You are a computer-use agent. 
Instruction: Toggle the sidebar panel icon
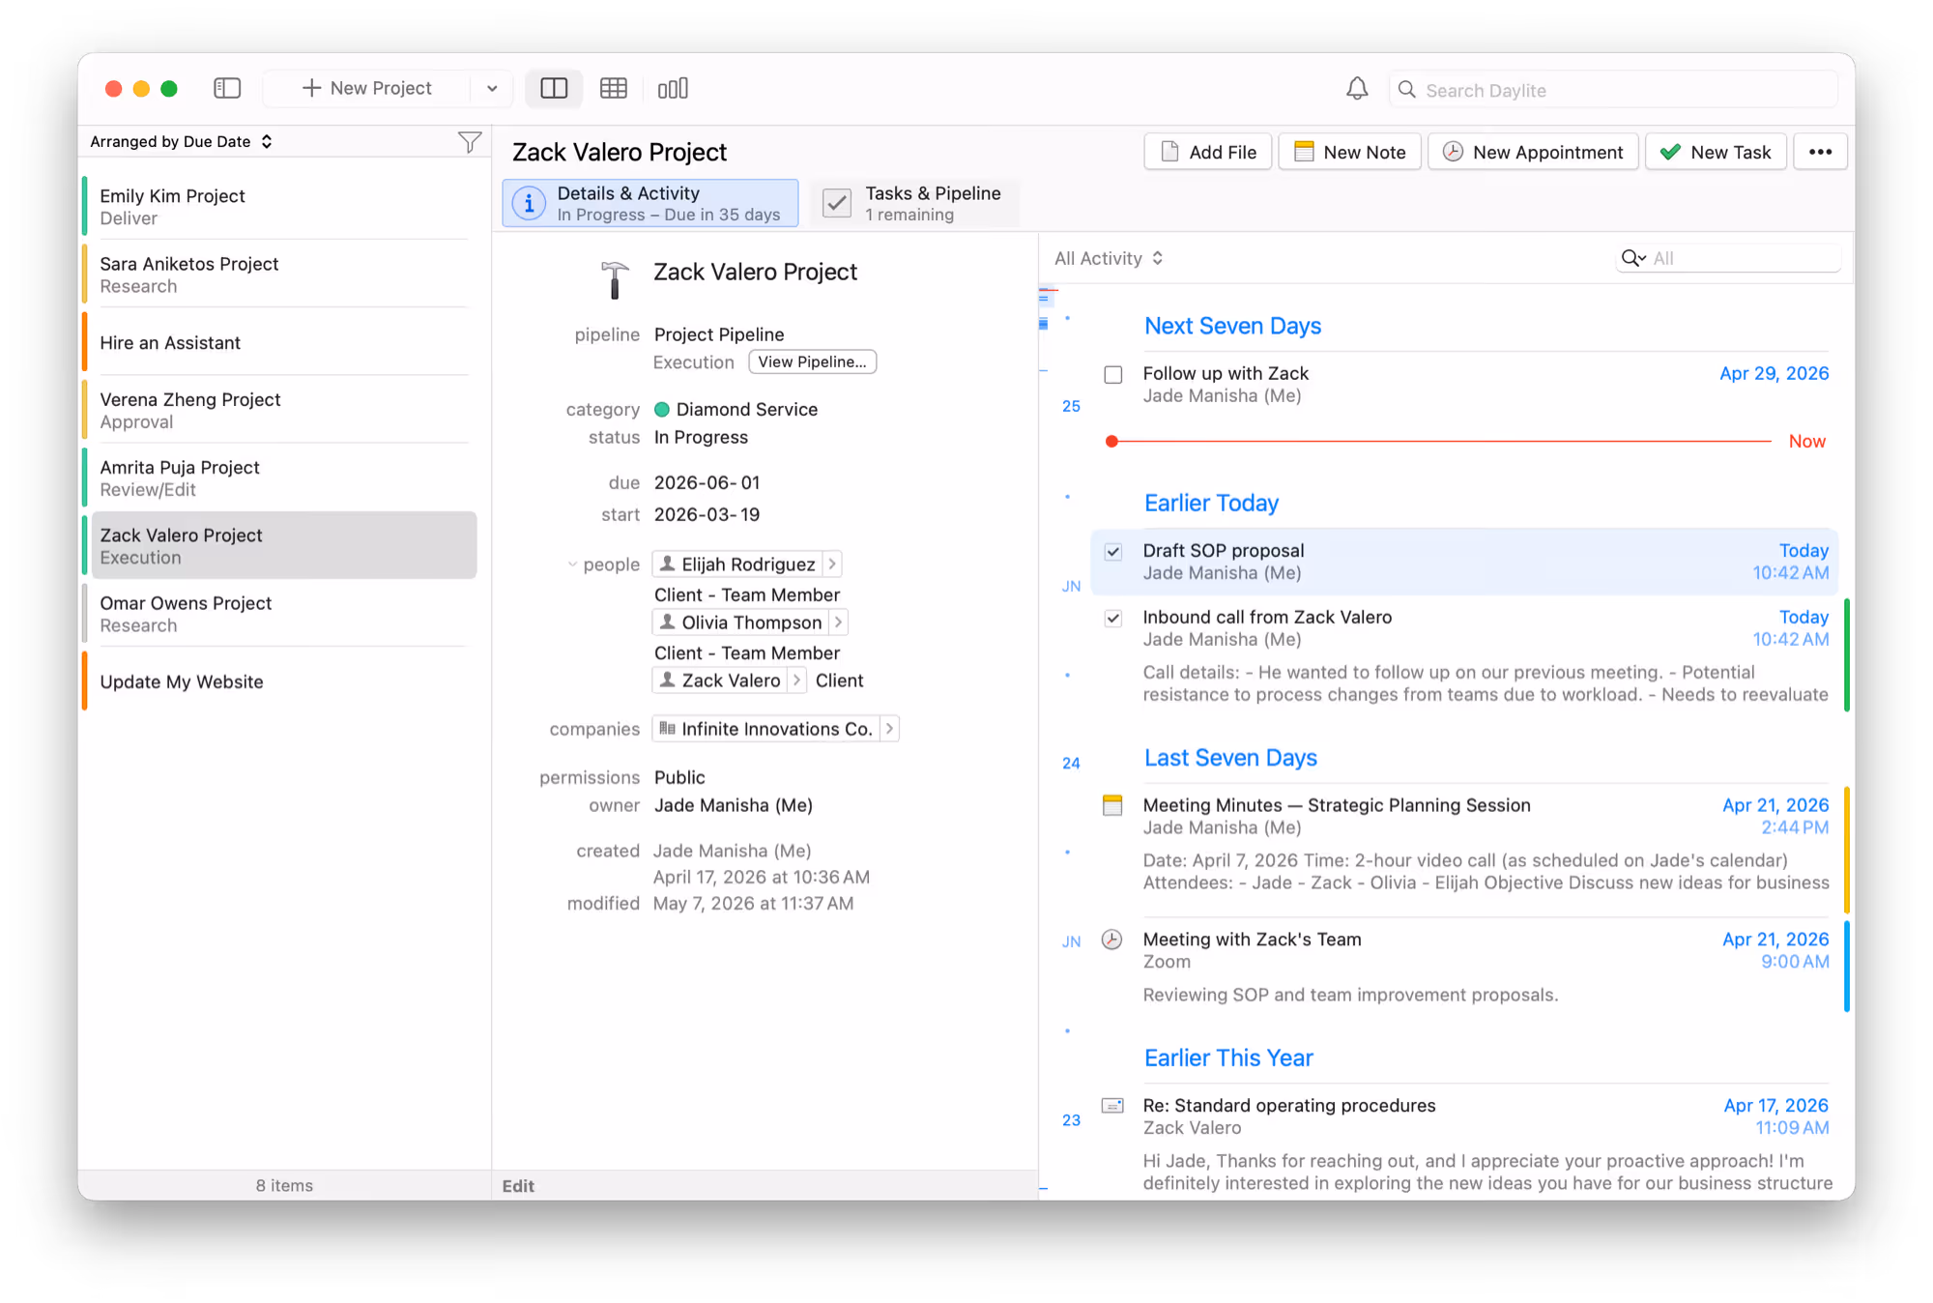[227, 88]
